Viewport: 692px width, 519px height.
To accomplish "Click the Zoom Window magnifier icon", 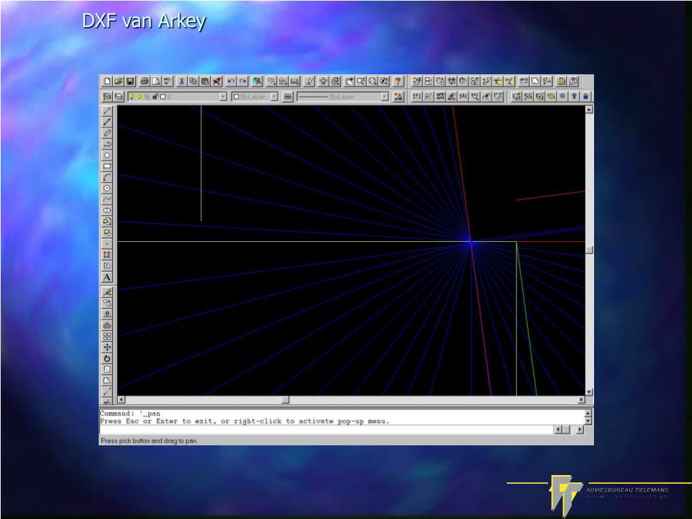I will click(372, 81).
